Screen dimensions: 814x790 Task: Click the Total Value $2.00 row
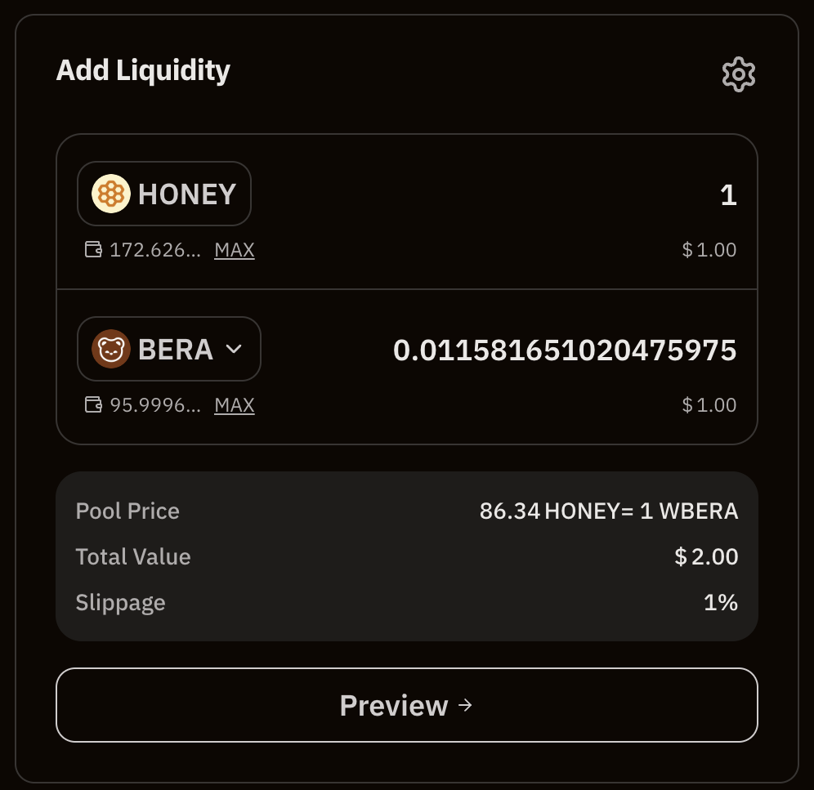click(407, 556)
